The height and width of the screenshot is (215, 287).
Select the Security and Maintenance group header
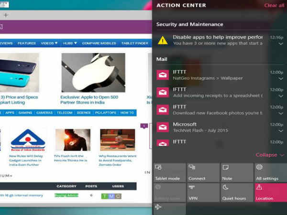coord(189,24)
